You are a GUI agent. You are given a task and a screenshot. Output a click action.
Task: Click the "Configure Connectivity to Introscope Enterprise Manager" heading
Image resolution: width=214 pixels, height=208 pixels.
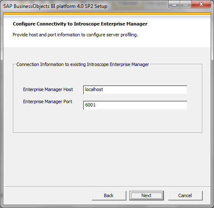[80, 24]
